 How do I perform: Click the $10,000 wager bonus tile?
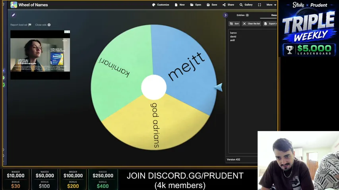(x=15, y=179)
